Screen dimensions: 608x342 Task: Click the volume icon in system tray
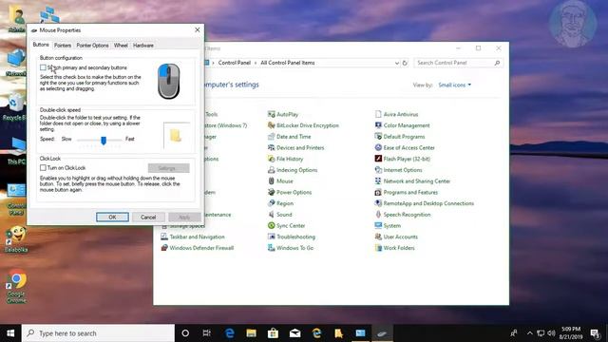click(x=551, y=333)
